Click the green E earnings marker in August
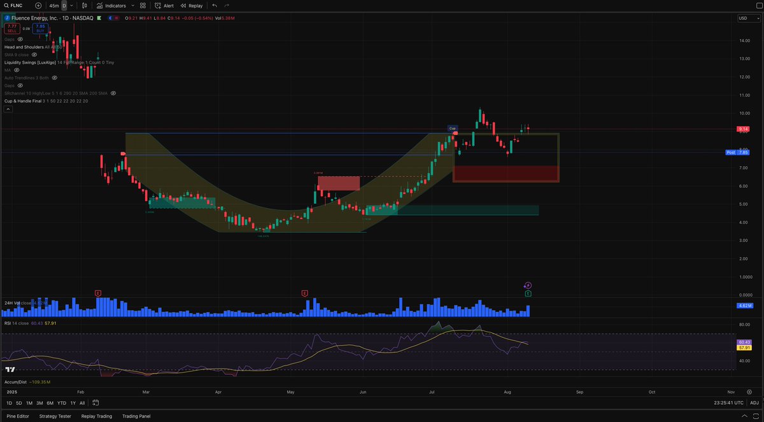764x422 pixels. 528,293
